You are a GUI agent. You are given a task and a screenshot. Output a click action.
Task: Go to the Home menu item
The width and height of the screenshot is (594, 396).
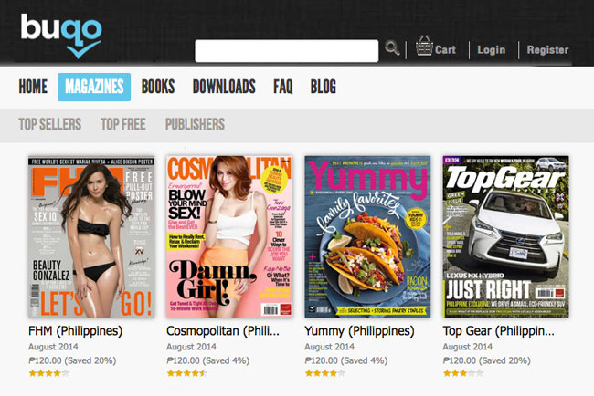pos(33,87)
